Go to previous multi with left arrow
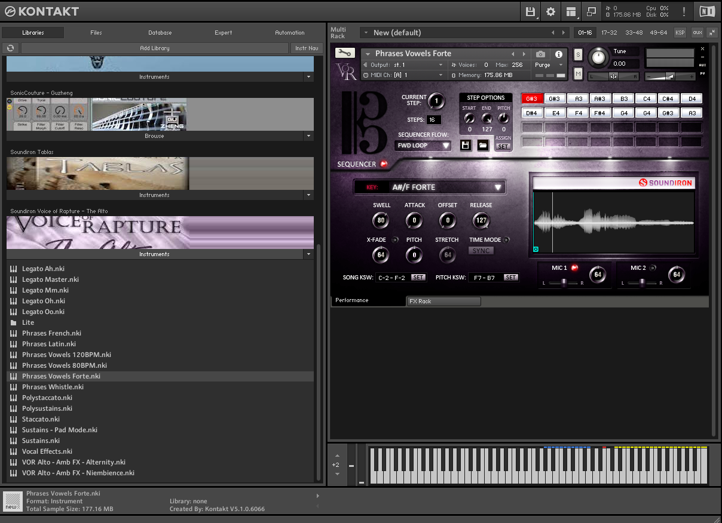Viewport: 722px width, 523px height. tap(553, 32)
